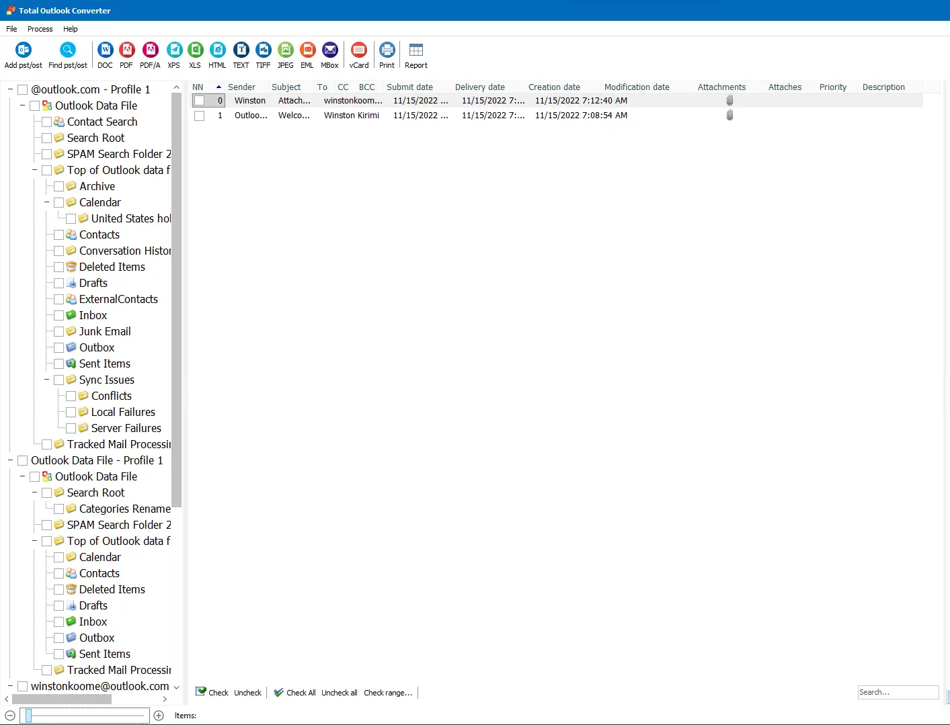The image size is (950, 725).
Task: Check the checkbox for message row 0
Action: (199, 100)
